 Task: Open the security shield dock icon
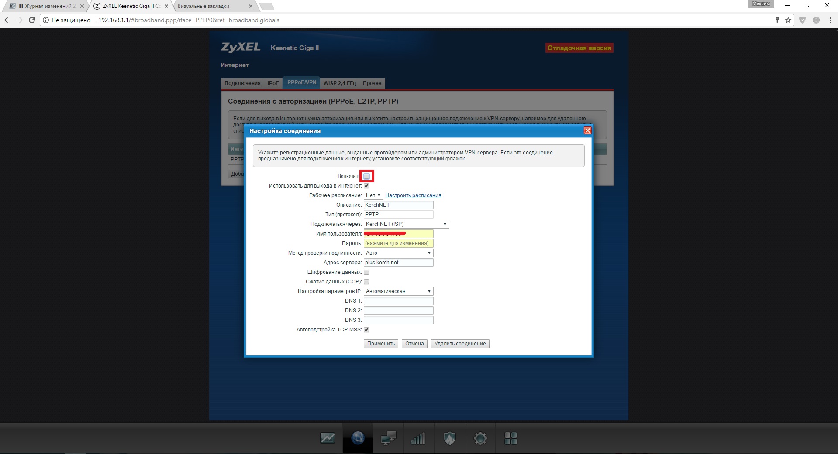point(449,438)
